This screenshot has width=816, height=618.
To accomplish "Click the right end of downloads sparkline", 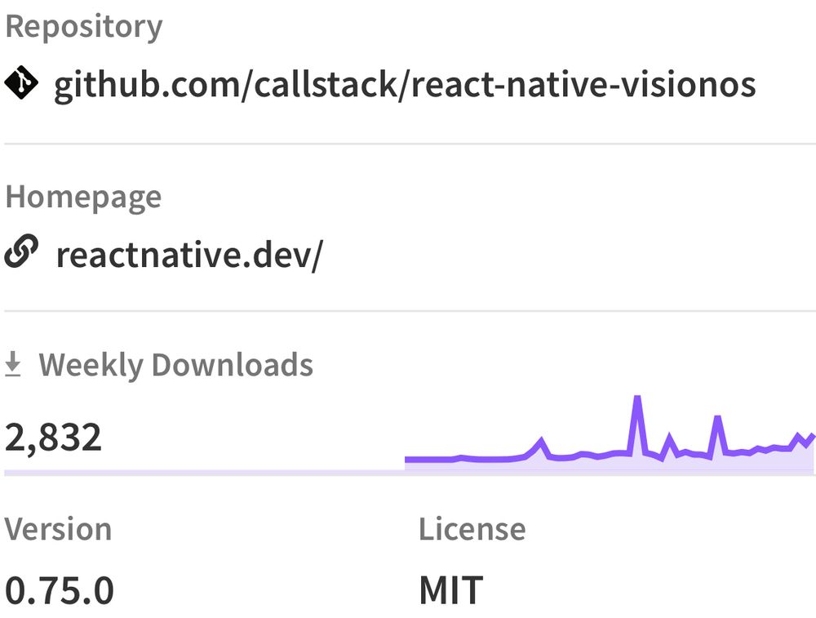I will click(813, 436).
